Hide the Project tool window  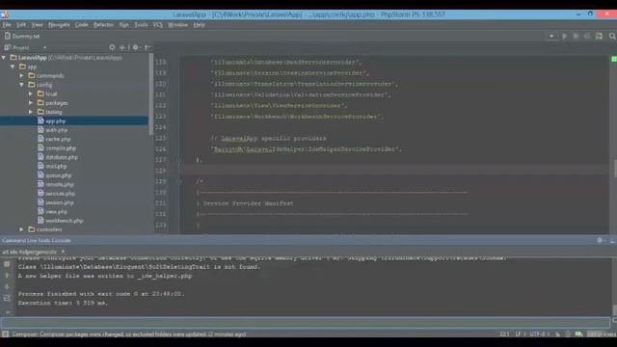coord(148,47)
